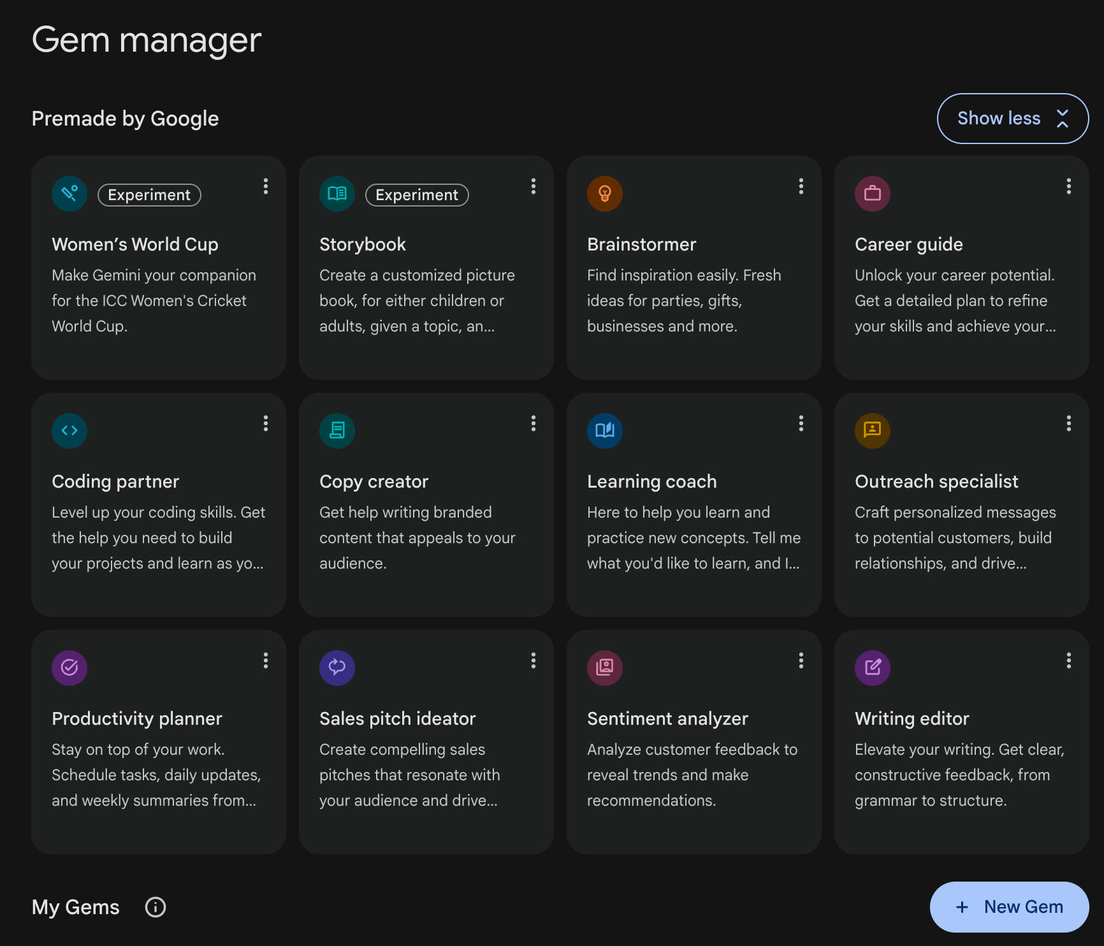Open the overflow menu on Sentiment analyzer
Image resolution: width=1104 pixels, height=946 pixels.
(x=801, y=660)
